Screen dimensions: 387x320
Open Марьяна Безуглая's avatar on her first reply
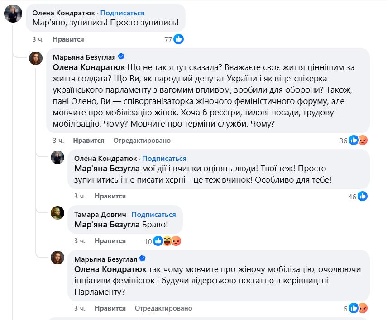tap(36, 58)
